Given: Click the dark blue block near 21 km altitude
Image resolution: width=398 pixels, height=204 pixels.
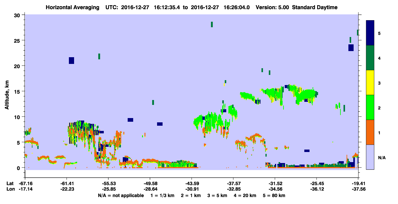Looking at the screenshot, I should point(71,61).
